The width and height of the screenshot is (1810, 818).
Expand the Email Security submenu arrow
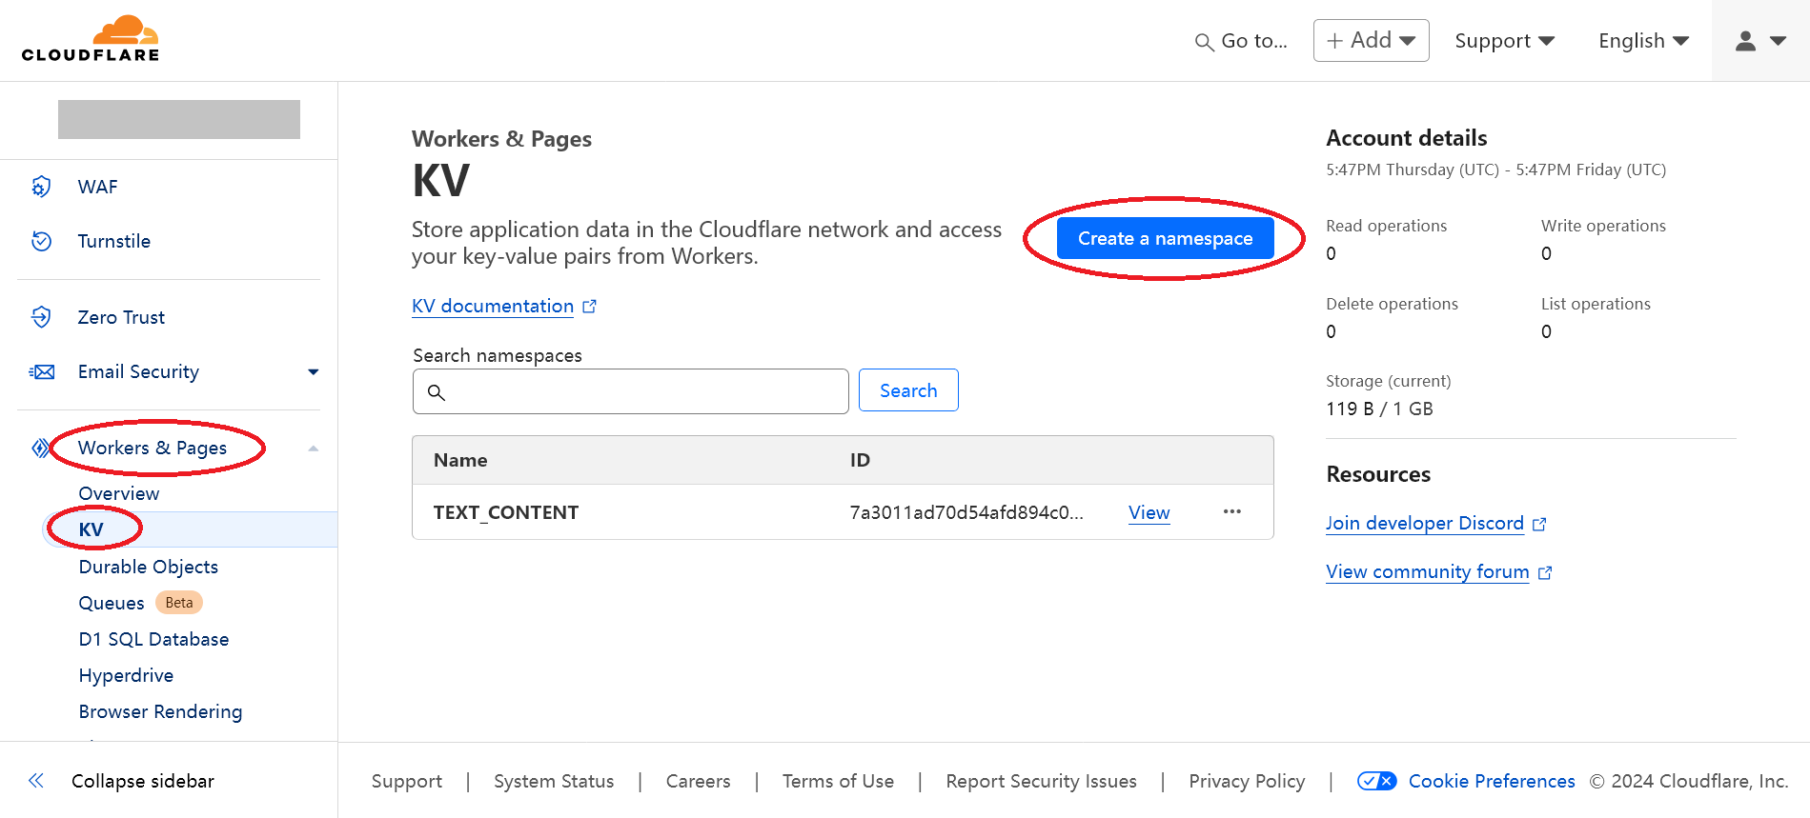coord(314,372)
